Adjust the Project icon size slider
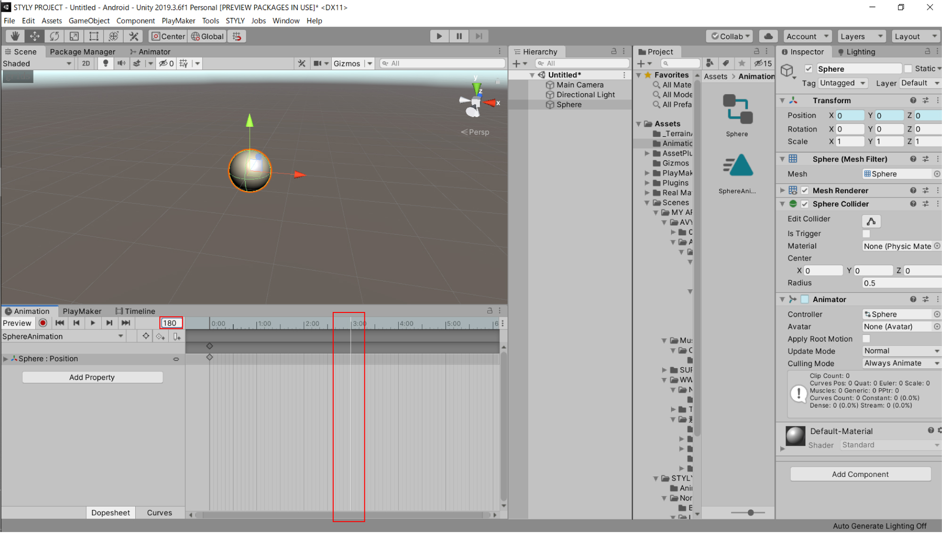The image size is (942, 533). click(x=750, y=512)
